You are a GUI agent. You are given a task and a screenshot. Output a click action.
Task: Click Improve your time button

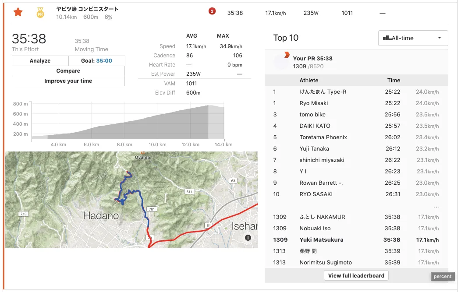(68, 81)
